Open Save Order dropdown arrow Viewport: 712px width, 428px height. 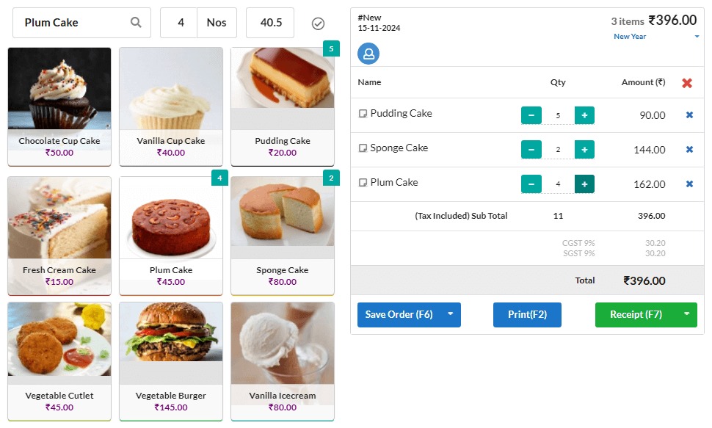(450, 314)
